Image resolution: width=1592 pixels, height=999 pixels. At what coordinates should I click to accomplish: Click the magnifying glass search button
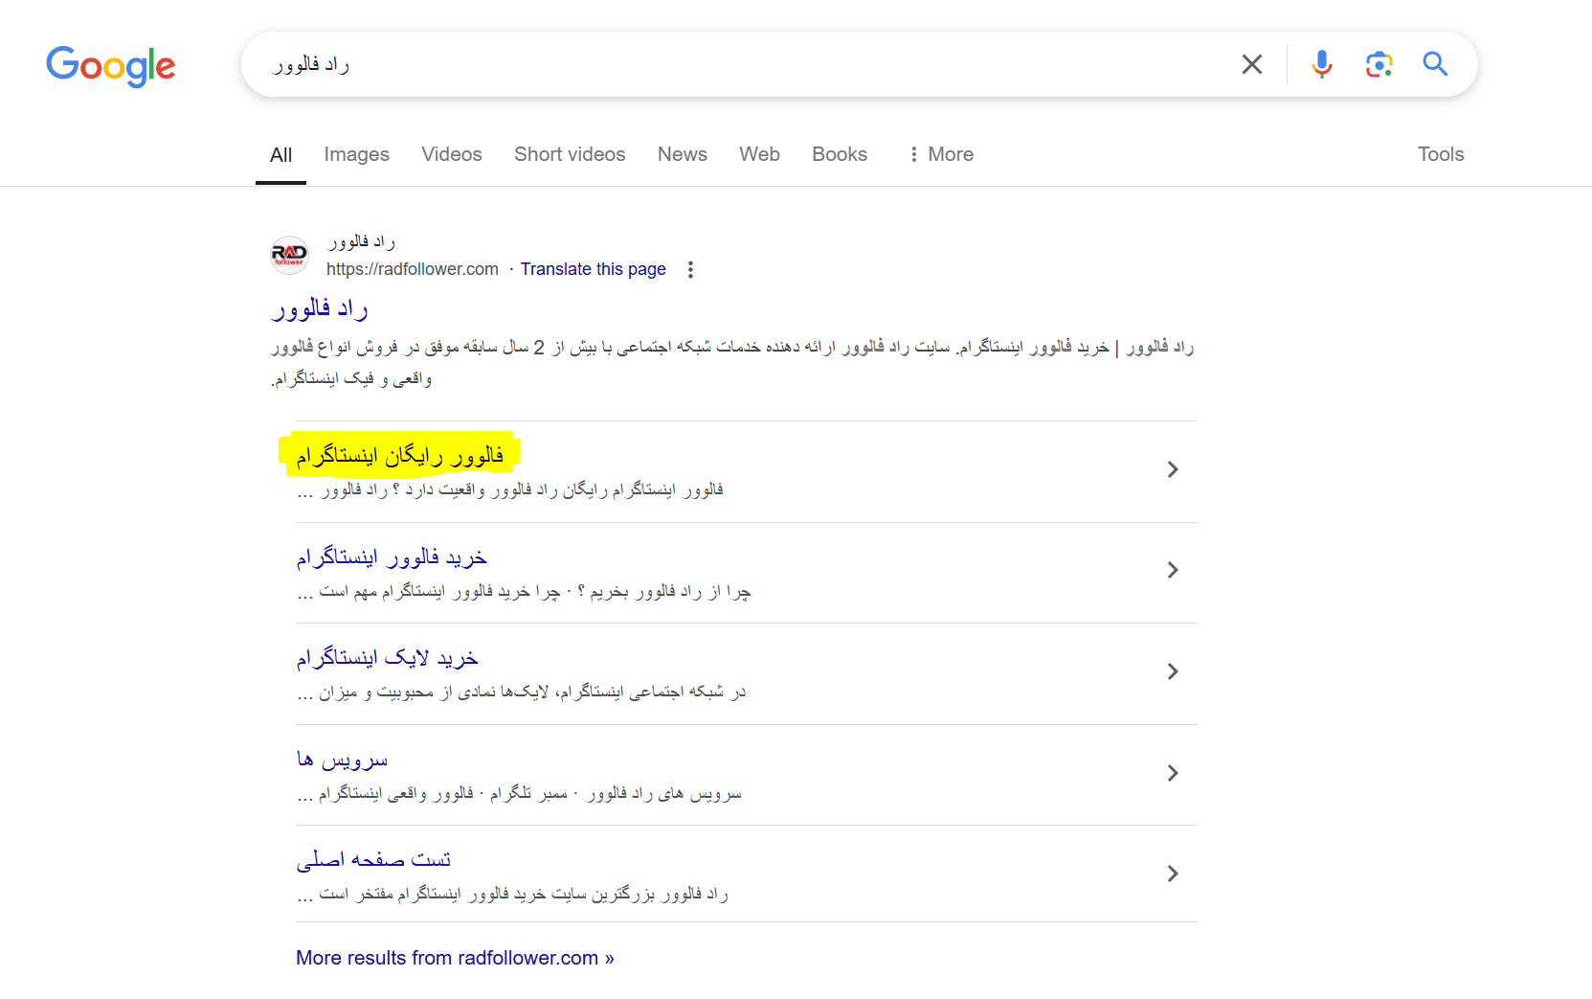(x=1434, y=64)
